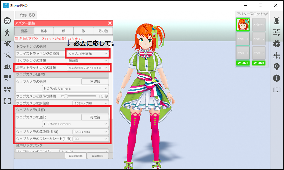The width and height of the screenshot is (284, 170).
Task: Open the walking motion icon in left sidebar
Action: pyautogui.click(x=7, y=32)
